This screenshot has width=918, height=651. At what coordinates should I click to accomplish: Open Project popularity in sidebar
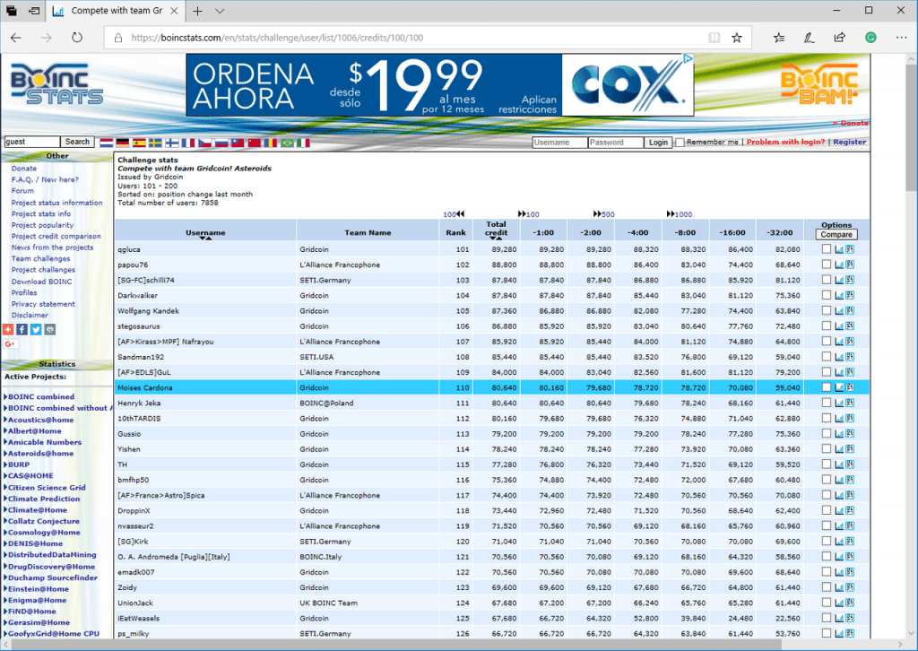[x=43, y=225]
